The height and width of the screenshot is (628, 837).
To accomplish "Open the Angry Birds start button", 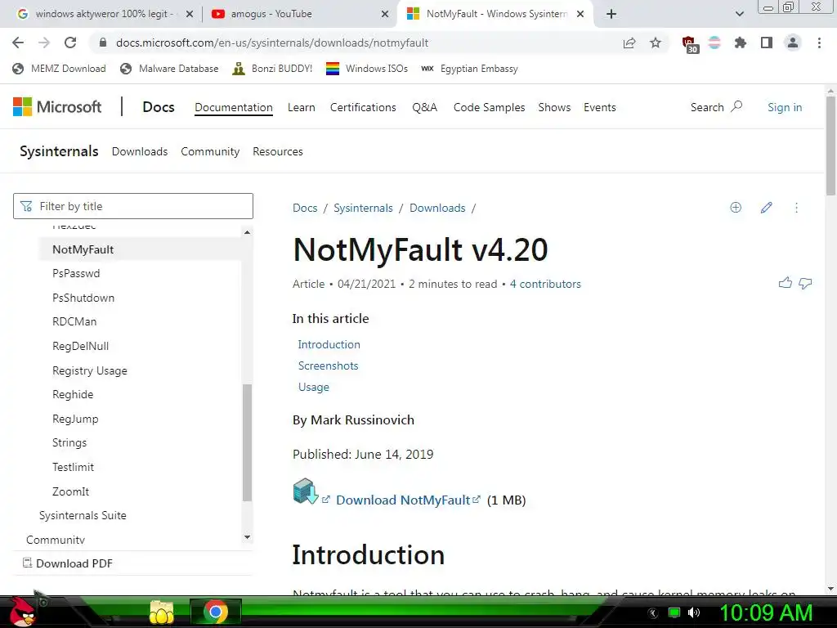I will pyautogui.click(x=22, y=612).
